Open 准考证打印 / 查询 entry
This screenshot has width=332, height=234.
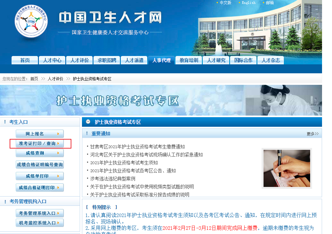(x=40, y=143)
